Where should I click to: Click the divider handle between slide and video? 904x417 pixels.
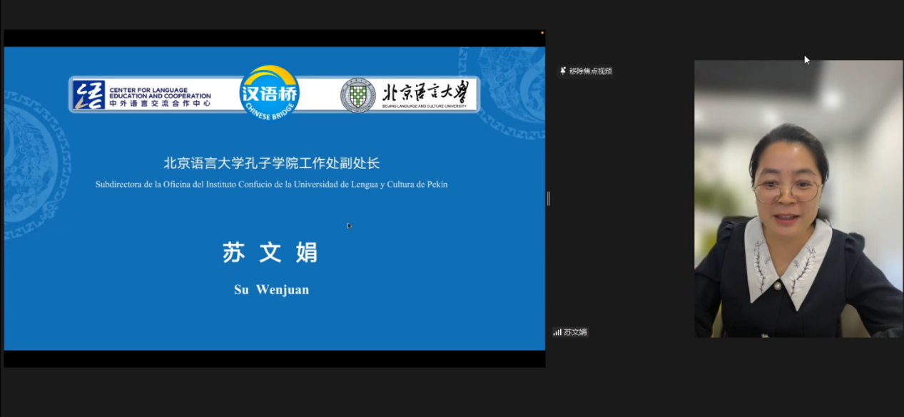548,198
